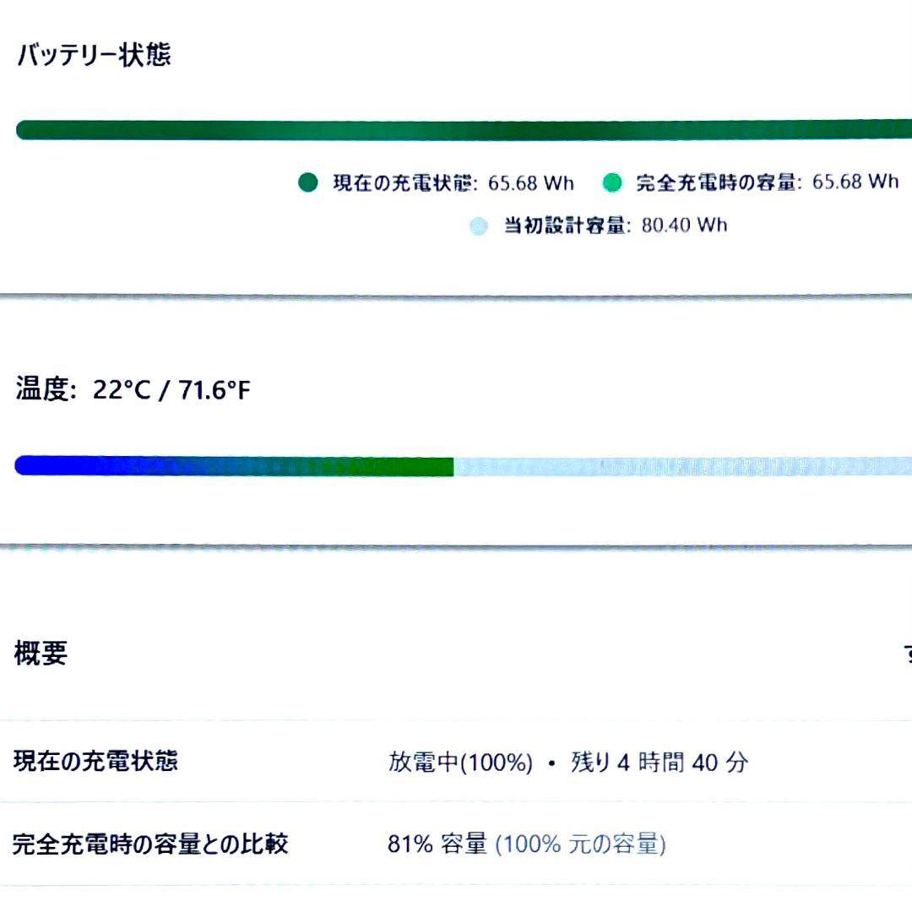Viewport: 912px width, 912px height.
Task: Select the 完全充電時の容量 legend text label
Action: 715,182
